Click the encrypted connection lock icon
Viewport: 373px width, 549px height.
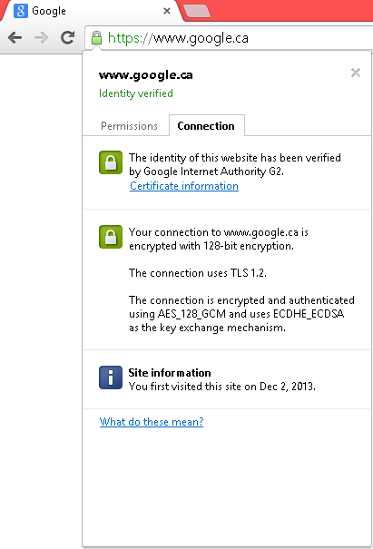pyautogui.click(x=111, y=237)
